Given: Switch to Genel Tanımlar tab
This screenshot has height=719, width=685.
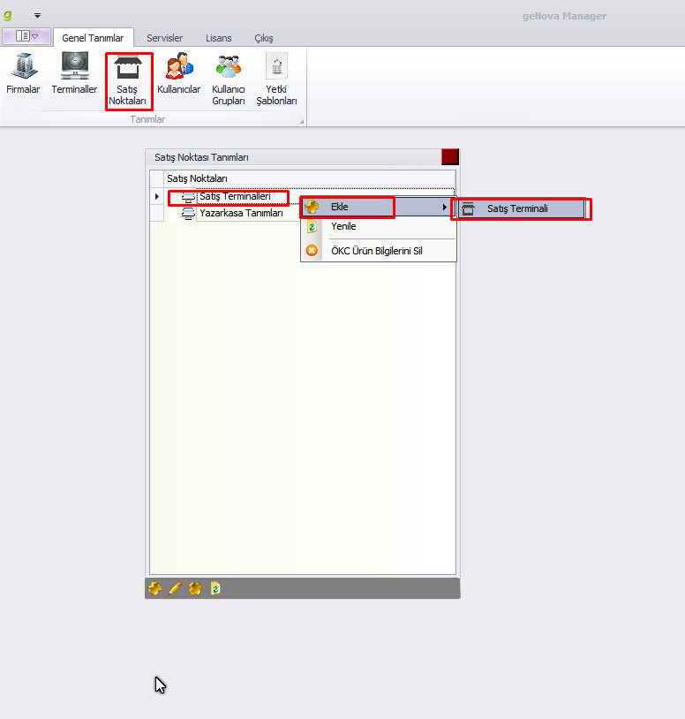Looking at the screenshot, I should pyautogui.click(x=93, y=38).
